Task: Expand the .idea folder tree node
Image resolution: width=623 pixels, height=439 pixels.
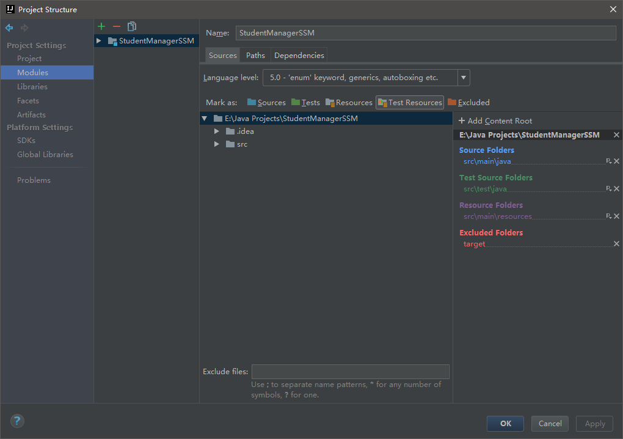Action: (217, 131)
